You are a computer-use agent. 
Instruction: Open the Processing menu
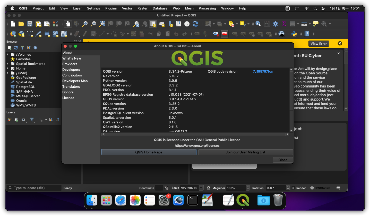click(207, 8)
